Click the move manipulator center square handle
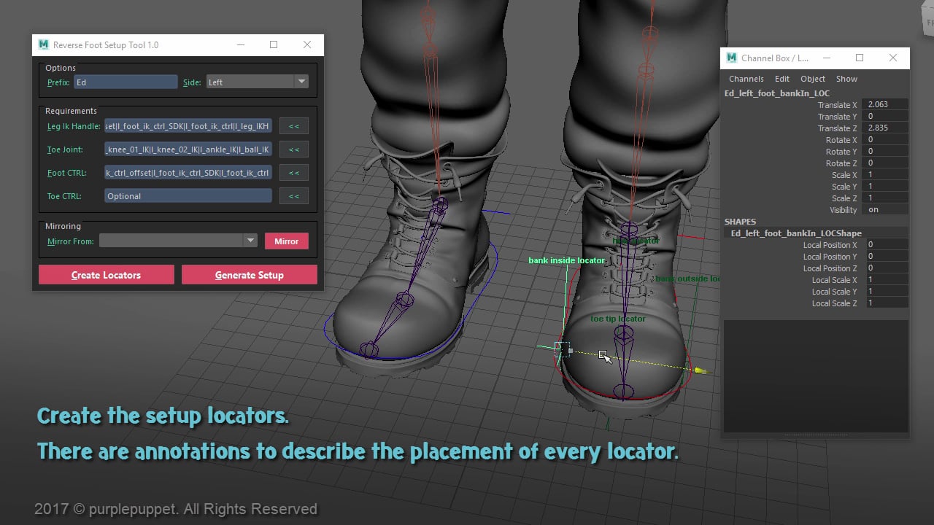 [x=562, y=349]
